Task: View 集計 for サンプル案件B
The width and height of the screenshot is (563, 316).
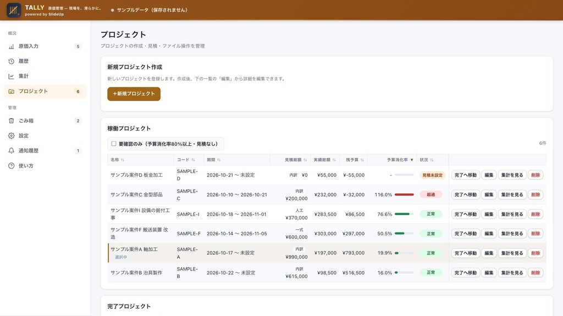Action: point(512,273)
